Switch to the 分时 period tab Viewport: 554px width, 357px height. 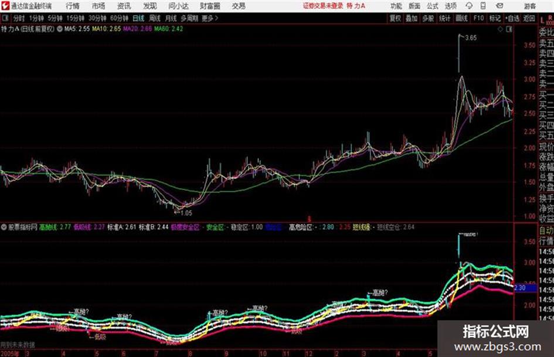19,18
